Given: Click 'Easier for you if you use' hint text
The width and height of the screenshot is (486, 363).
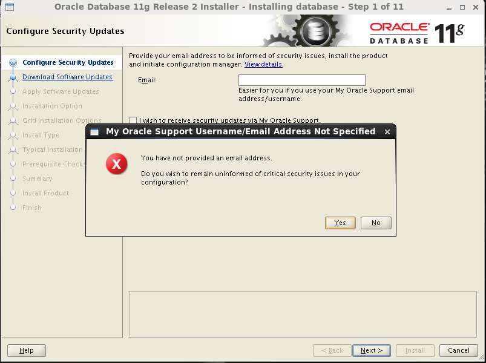Looking at the screenshot, I should (x=326, y=94).
